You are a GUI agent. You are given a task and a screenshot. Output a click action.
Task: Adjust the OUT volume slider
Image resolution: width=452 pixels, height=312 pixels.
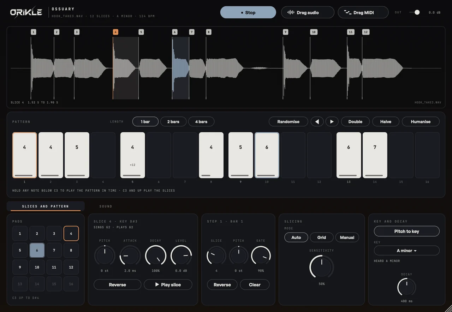(x=415, y=12)
